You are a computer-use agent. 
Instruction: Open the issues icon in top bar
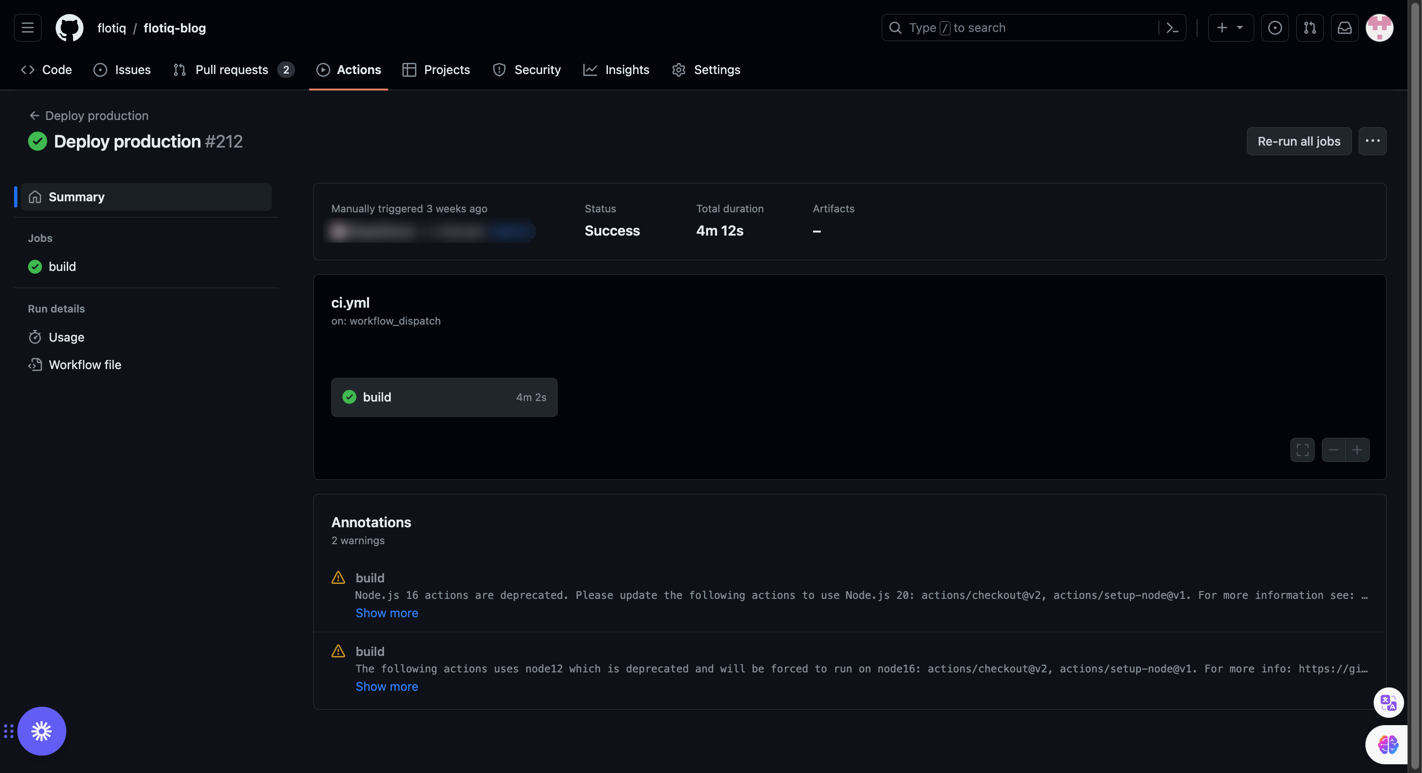[1274, 28]
